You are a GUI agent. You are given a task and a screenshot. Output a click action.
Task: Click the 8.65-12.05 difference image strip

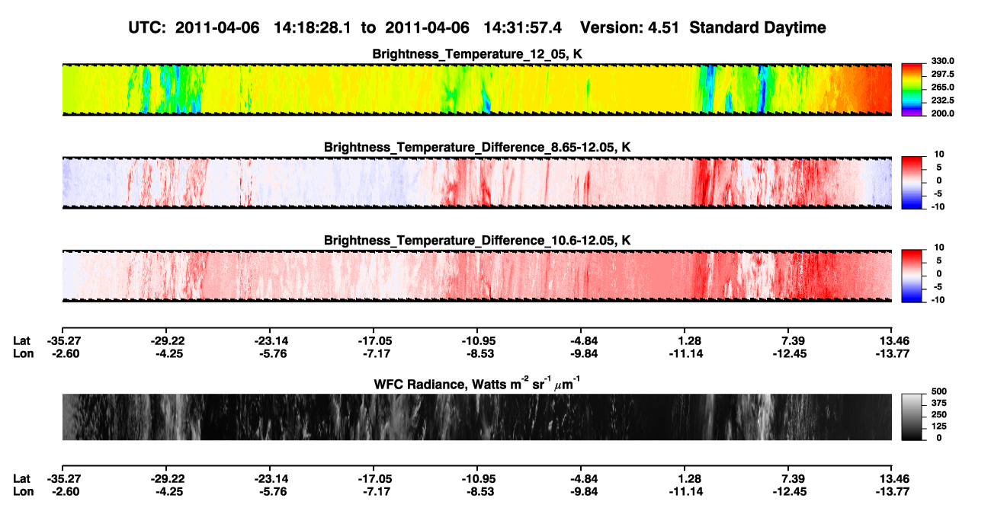point(476,183)
